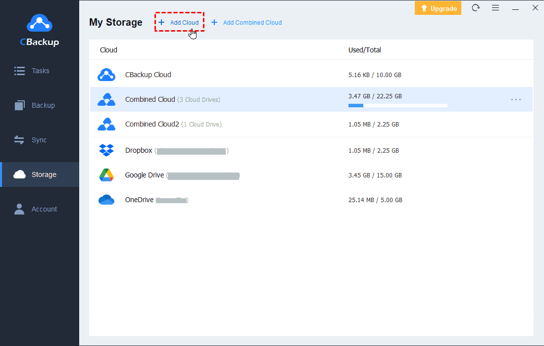The height and width of the screenshot is (346, 544).
Task: Click the refresh icon in title bar
Action: 476,8
